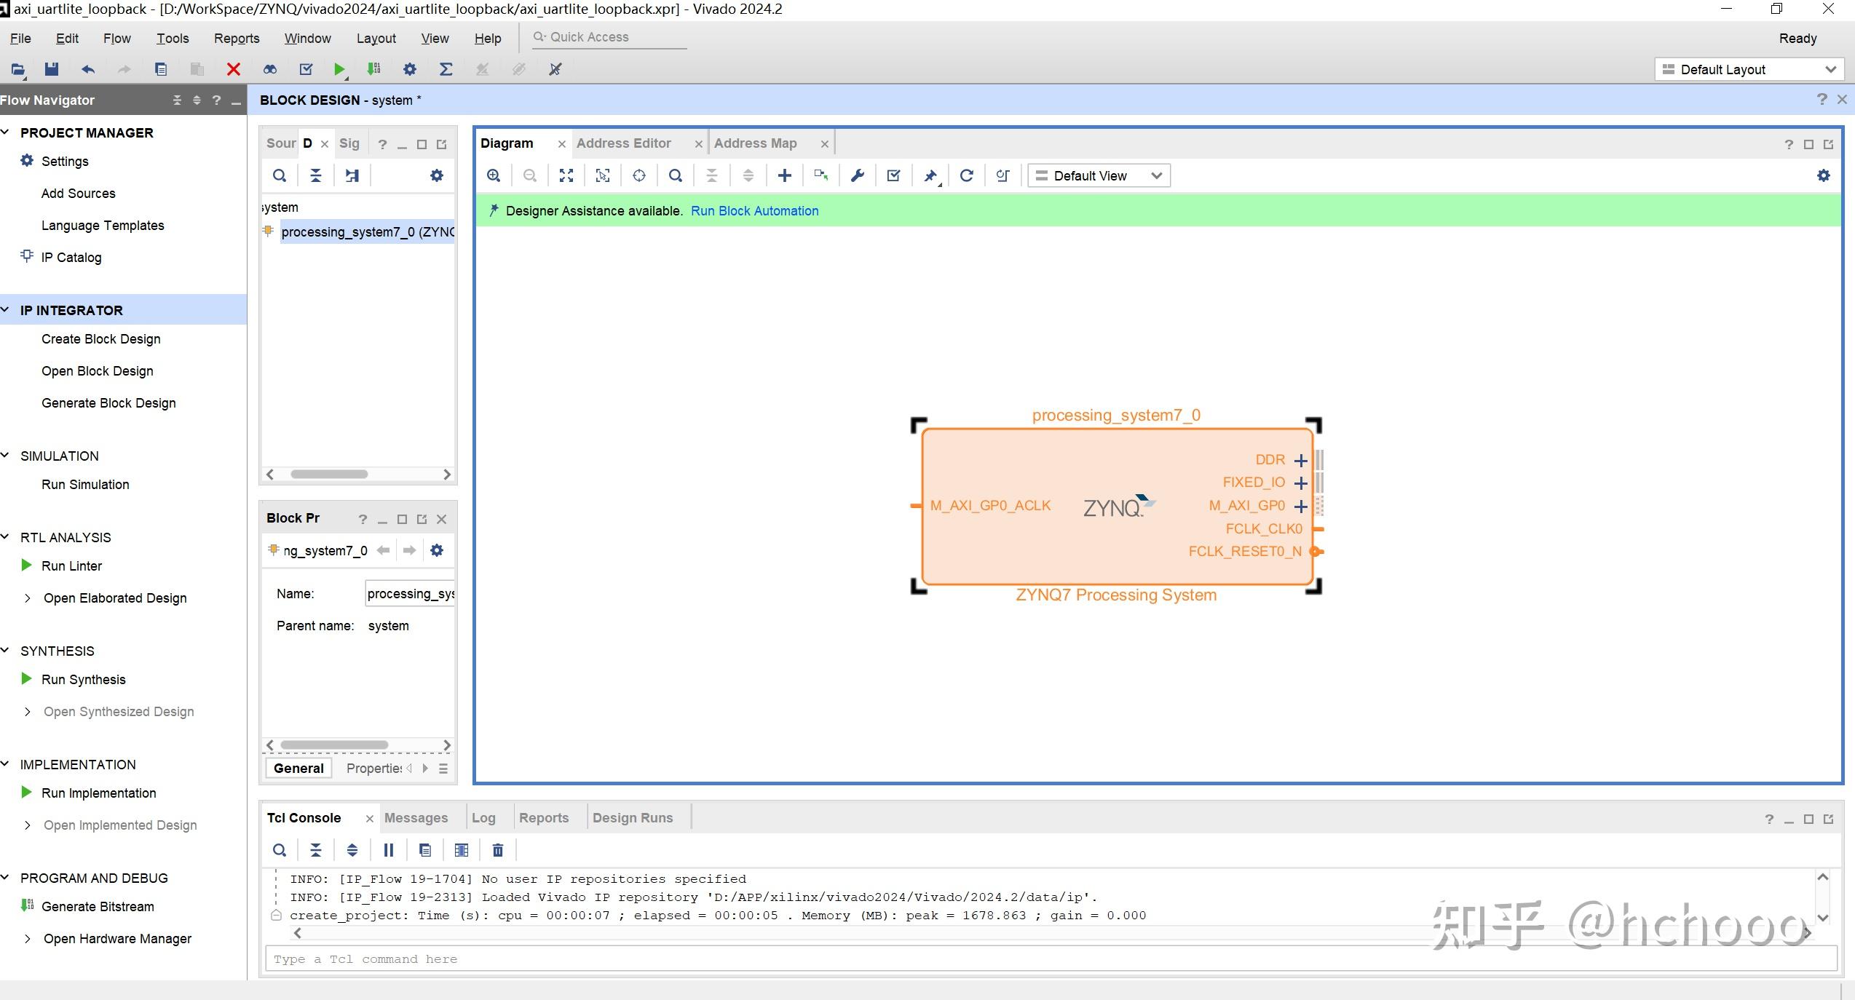1855x1000 pixels.
Task: Click the Run Block Automation link
Action: tap(754, 211)
